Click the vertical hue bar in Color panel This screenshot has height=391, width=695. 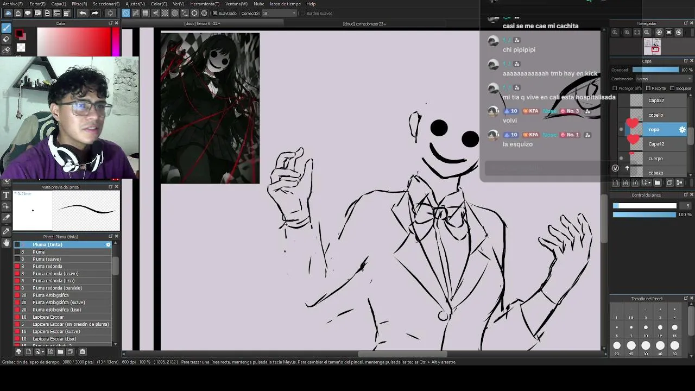pyautogui.click(x=116, y=42)
